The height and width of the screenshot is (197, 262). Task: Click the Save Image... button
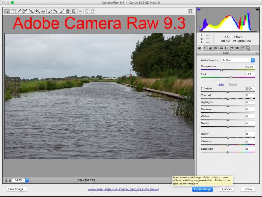17,189
